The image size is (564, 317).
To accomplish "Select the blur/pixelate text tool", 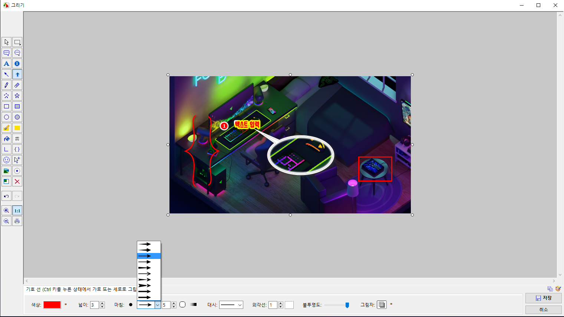I will click(17, 139).
